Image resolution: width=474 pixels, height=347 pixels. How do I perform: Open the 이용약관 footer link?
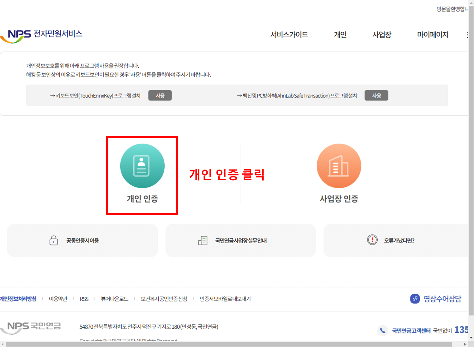coord(58,299)
